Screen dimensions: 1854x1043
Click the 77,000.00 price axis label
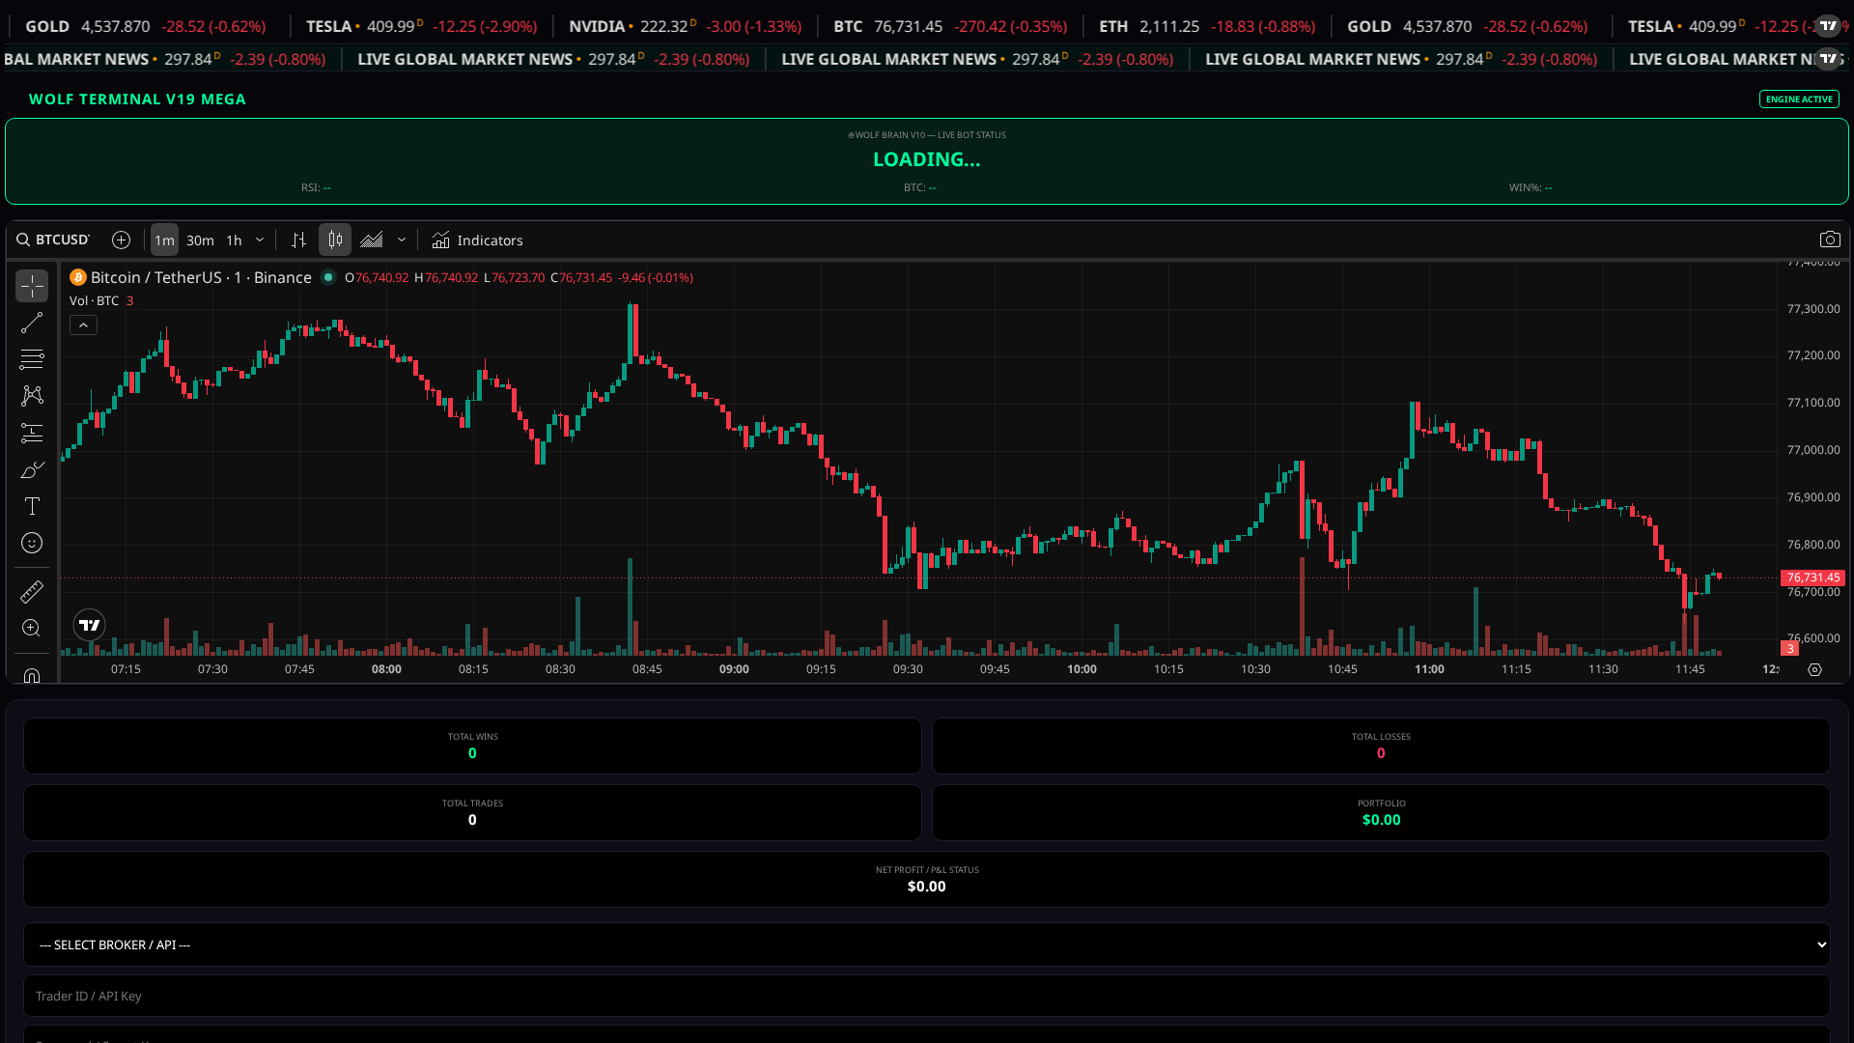pos(1813,450)
